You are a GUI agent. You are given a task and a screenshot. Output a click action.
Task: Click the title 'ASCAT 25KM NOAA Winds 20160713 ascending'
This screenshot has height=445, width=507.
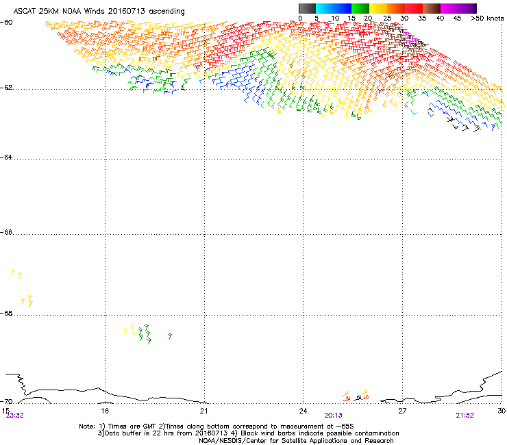(x=99, y=11)
